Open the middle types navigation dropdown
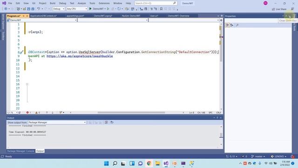298x168 pixels. tap(113, 20)
